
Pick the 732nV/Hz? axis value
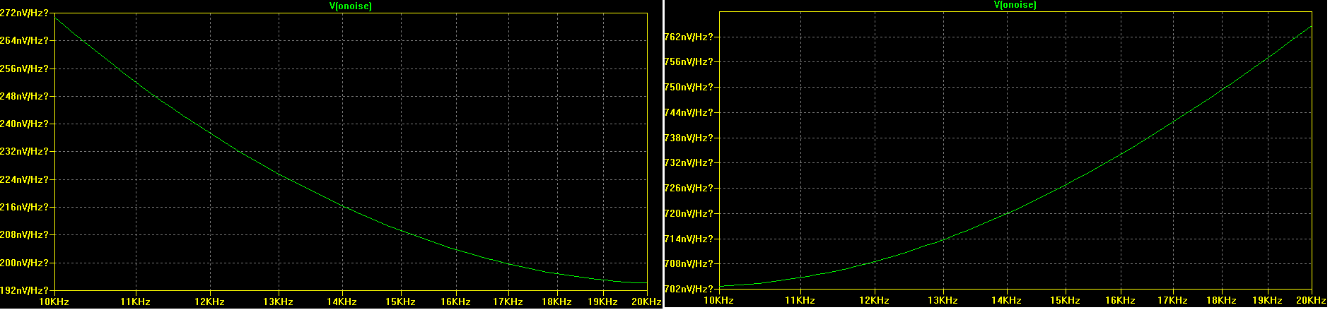pyautogui.click(x=689, y=163)
